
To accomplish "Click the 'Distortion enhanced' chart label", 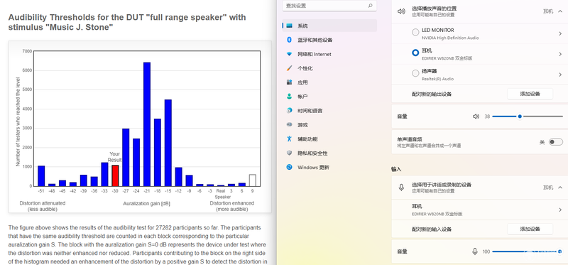I will (232, 203).
